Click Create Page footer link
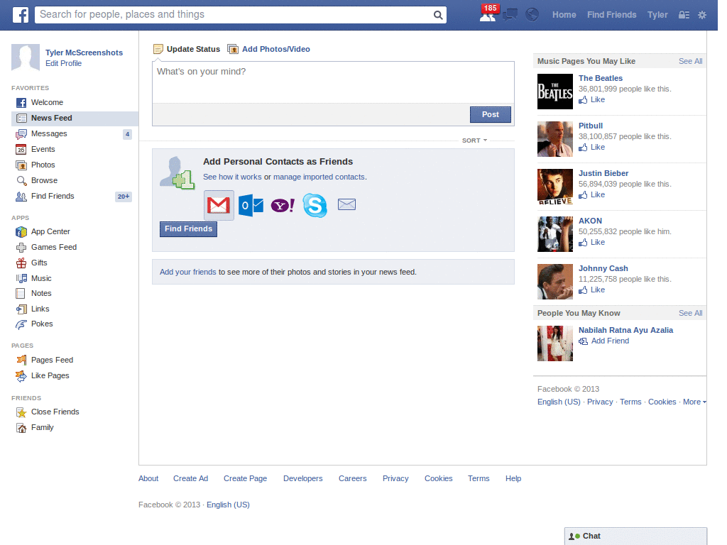727x545 pixels. [x=245, y=479]
